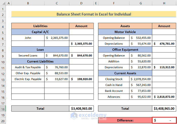Click the Motor Vehicle section header
Image resolution: width=177 pixels, height=124 pixels.
[x=125, y=32]
